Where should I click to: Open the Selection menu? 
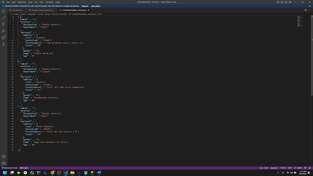[22, 2]
